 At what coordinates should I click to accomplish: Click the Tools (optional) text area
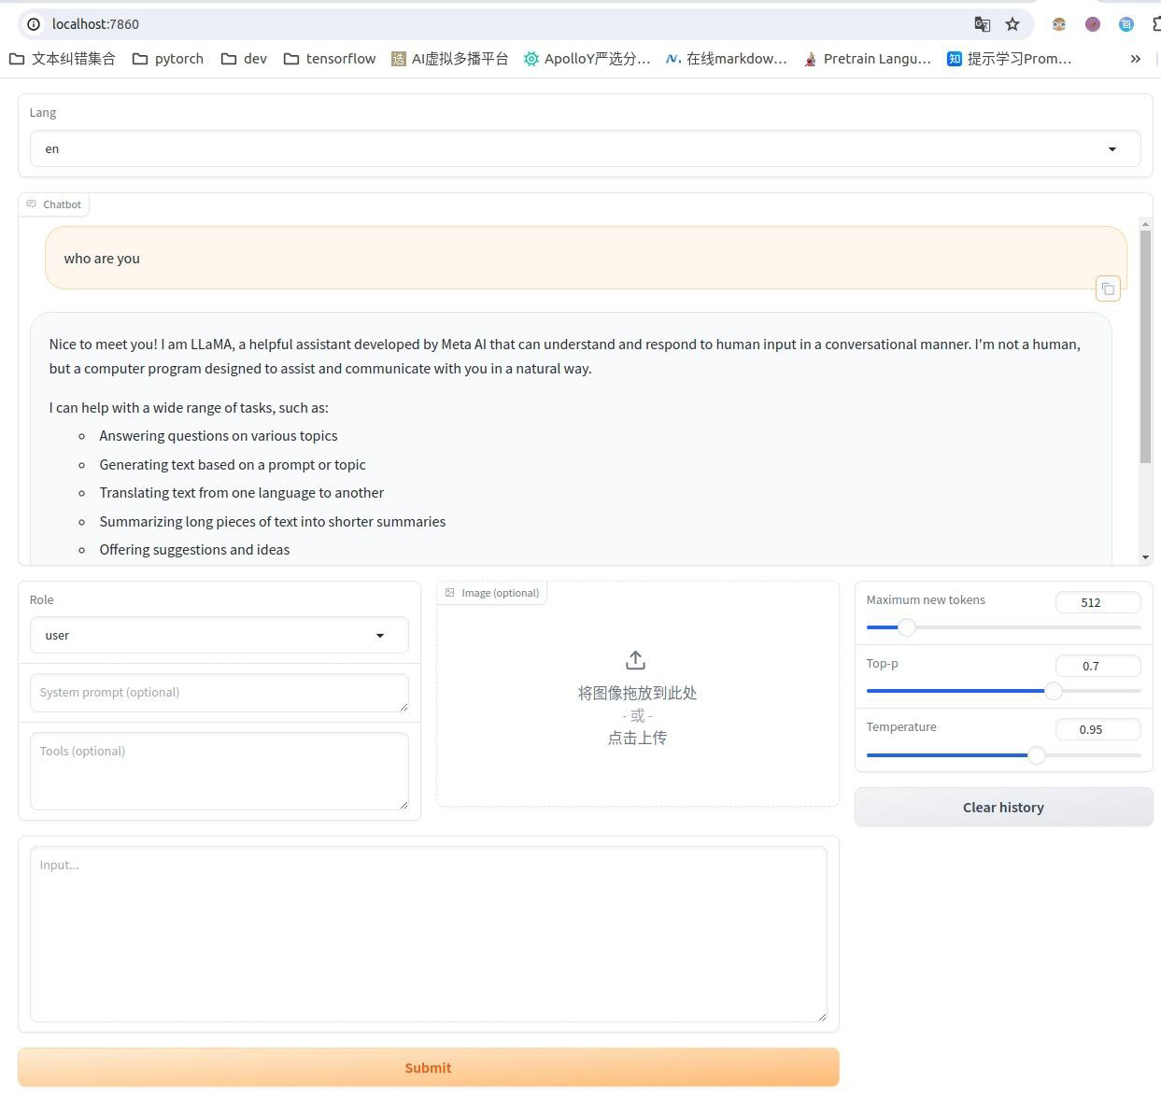(219, 771)
